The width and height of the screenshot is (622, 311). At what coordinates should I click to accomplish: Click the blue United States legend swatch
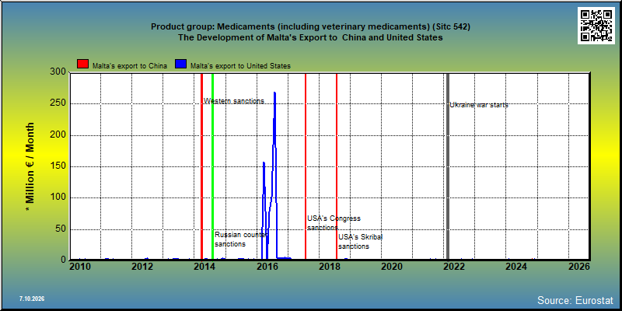pyautogui.click(x=181, y=65)
